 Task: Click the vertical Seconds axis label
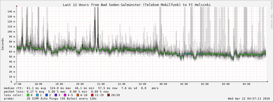coord(3,44)
